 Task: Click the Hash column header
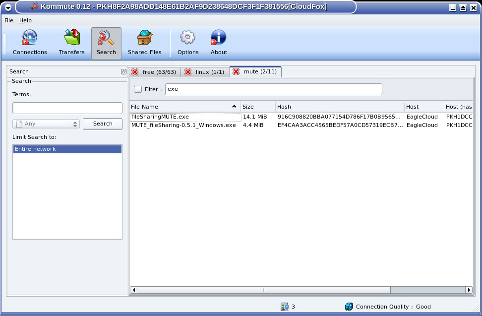340,107
